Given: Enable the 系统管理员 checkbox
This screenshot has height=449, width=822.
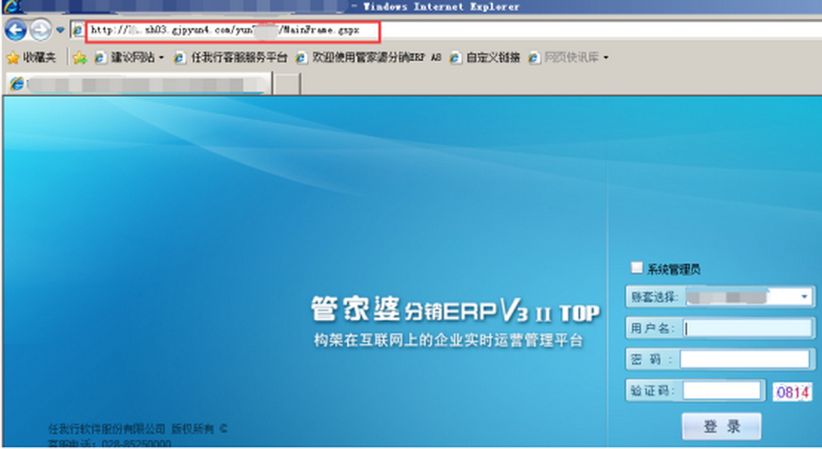Looking at the screenshot, I should [x=636, y=268].
